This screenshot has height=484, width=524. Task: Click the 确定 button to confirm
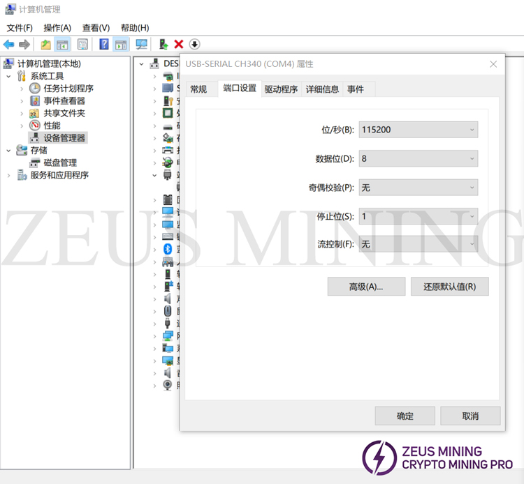[405, 416]
